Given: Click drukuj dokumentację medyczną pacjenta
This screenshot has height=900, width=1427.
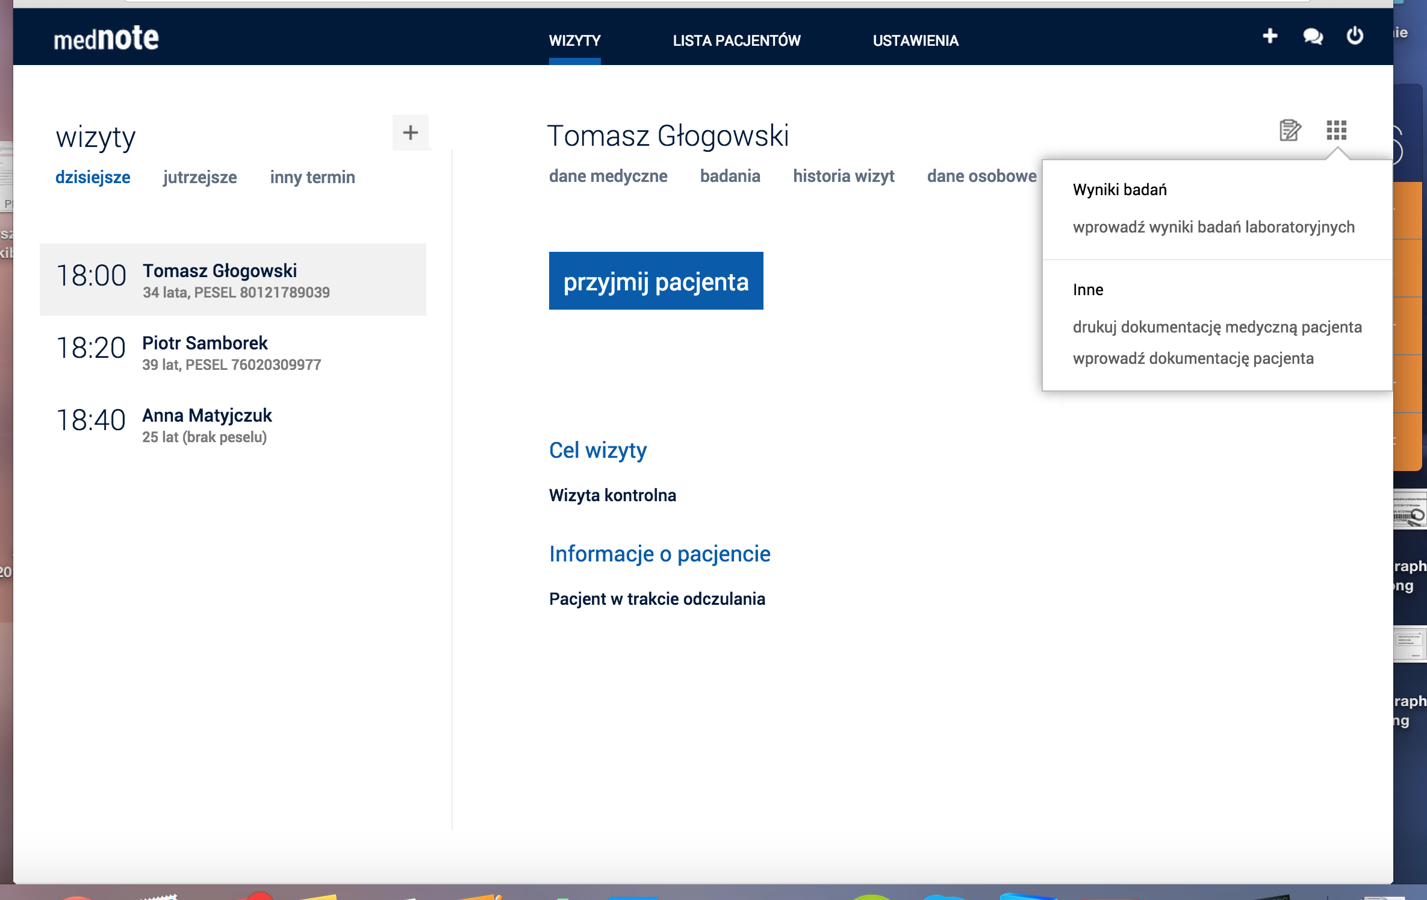Looking at the screenshot, I should pyautogui.click(x=1217, y=327).
